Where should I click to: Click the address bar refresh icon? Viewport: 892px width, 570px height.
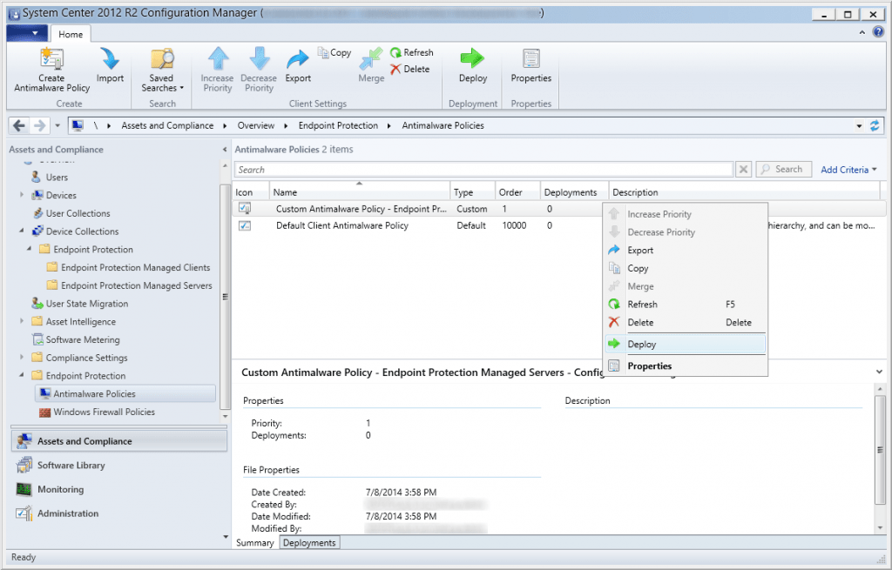(875, 125)
